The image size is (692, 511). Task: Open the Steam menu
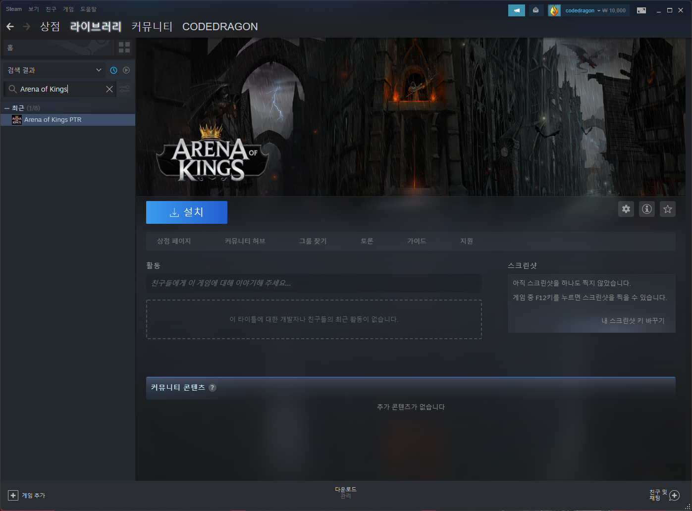tap(14, 9)
